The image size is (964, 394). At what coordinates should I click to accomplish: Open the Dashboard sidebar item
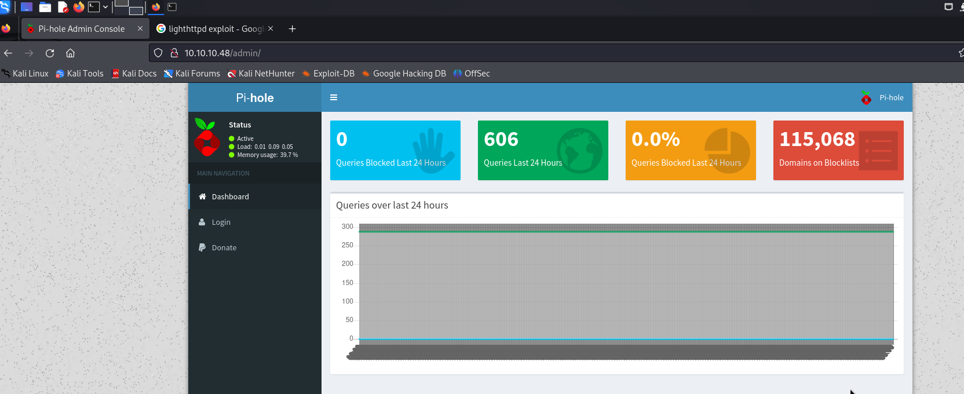[x=230, y=196]
